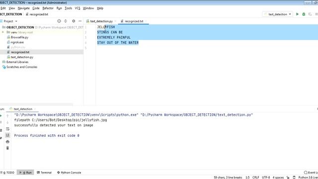
Task: Open the Python 3.6 interpreter selector
Action: coord(308,178)
